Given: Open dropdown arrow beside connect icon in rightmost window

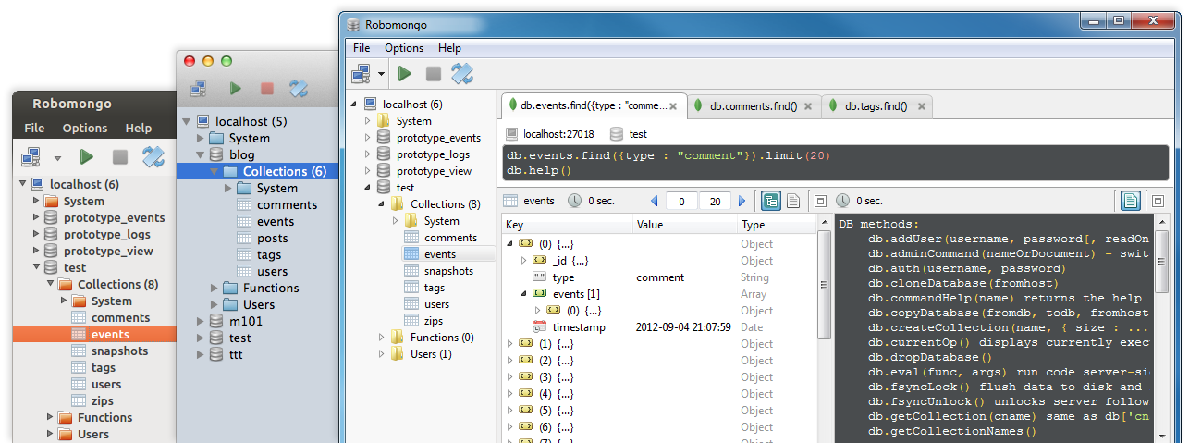Looking at the screenshot, I should 381,73.
